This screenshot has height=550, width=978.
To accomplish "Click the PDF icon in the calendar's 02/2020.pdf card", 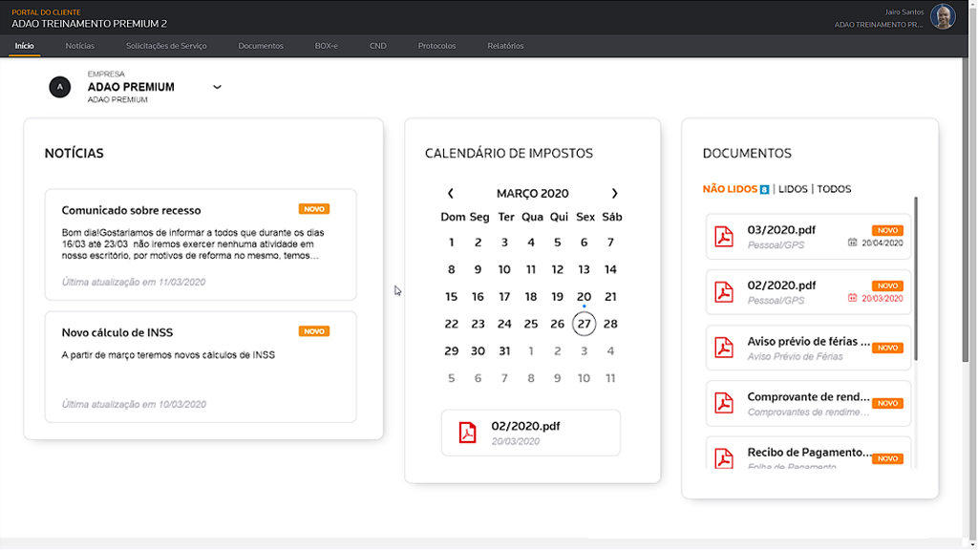I will coord(467,433).
